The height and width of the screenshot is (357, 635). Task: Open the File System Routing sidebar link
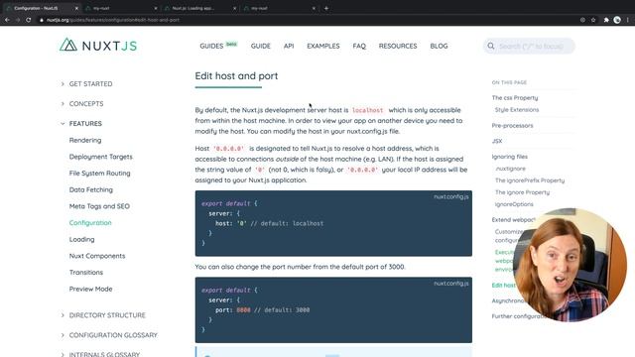(x=99, y=174)
